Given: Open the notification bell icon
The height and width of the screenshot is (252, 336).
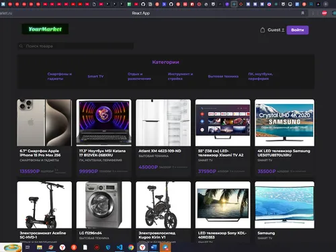Looking at the screenshot, I should pos(263,30).
